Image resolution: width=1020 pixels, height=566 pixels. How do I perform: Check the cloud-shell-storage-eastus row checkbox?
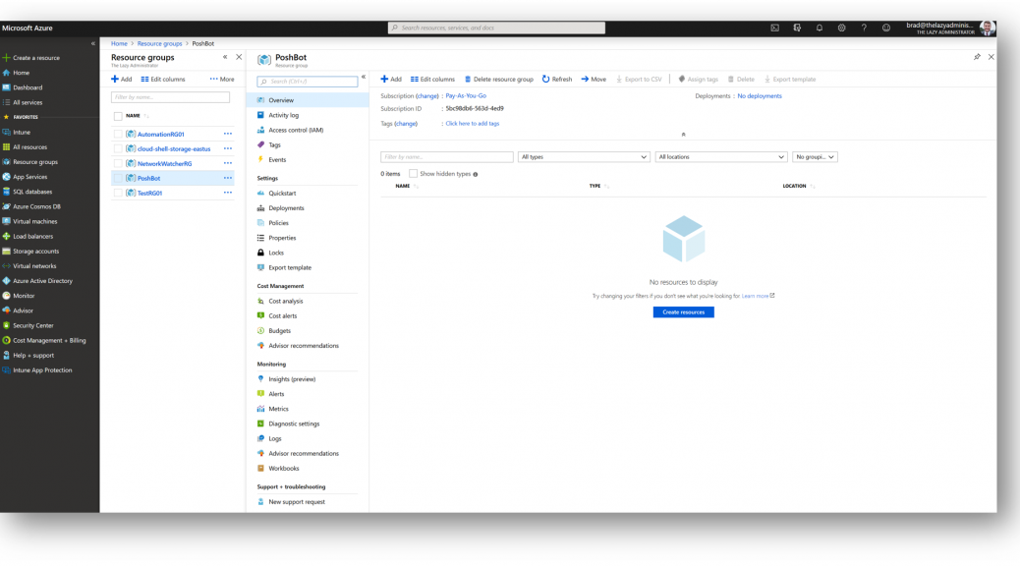118,149
